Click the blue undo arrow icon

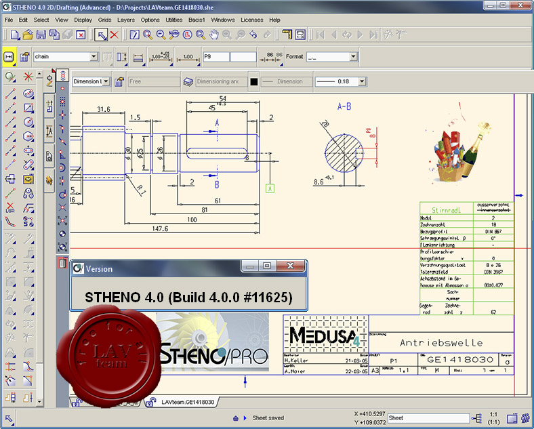click(x=253, y=35)
